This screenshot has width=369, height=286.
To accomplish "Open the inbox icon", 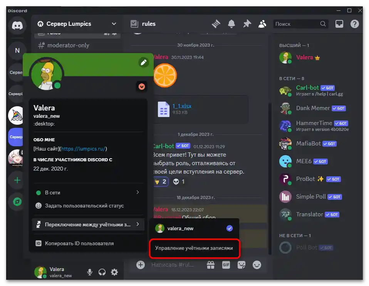I will tap(339, 24).
